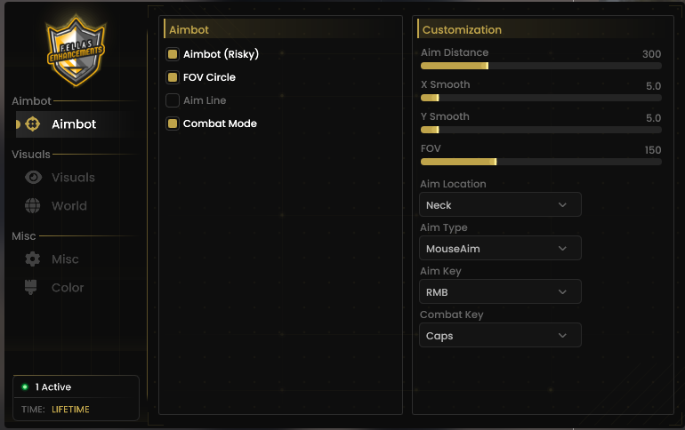Click the gear Misc icon
685x430 pixels.
(32, 259)
